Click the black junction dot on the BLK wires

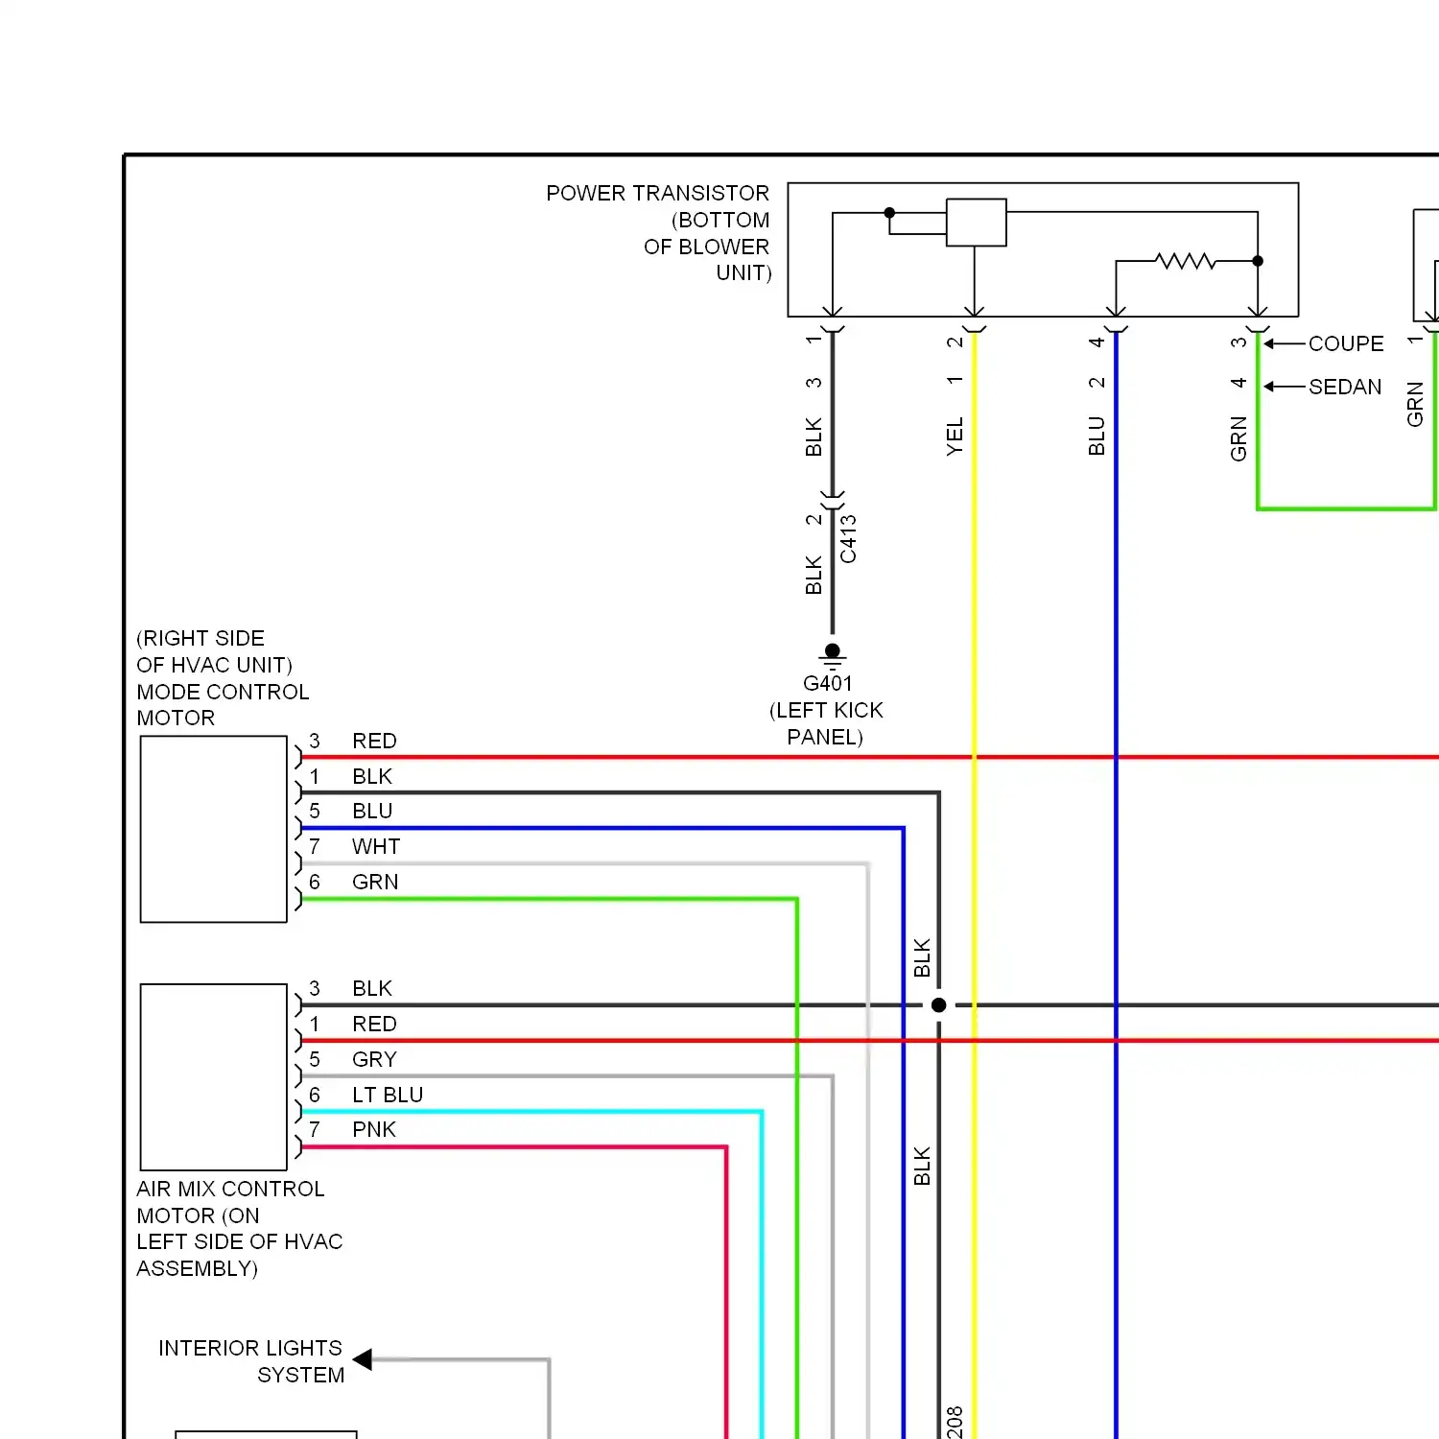pyautogui.click(x=938, y=1005)
